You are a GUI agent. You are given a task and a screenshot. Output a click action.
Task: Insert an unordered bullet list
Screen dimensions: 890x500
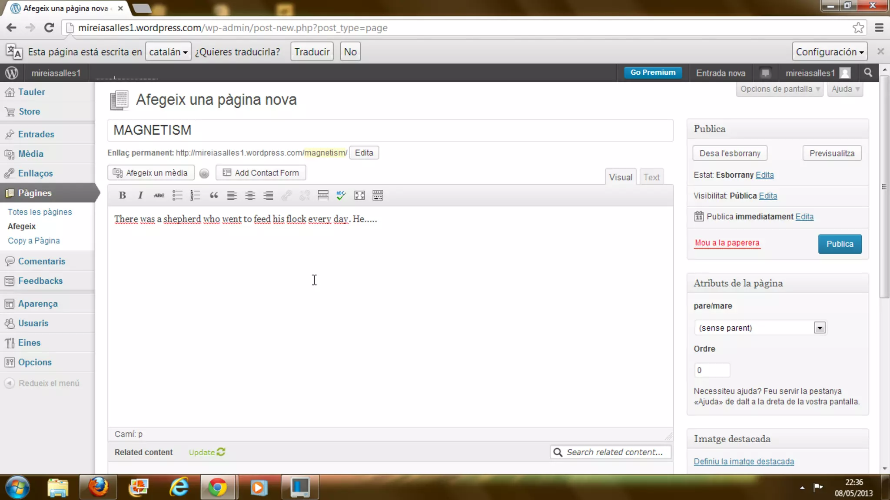(x=177, y=195)
